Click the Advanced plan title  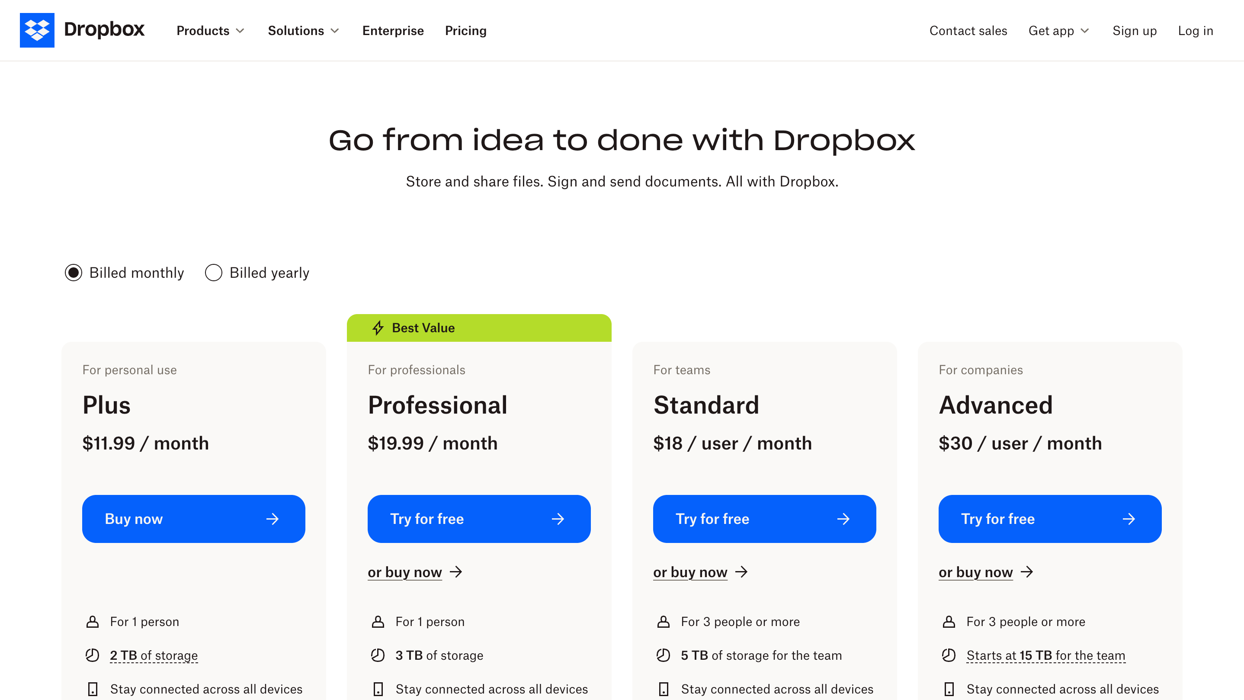click(995, 405)
